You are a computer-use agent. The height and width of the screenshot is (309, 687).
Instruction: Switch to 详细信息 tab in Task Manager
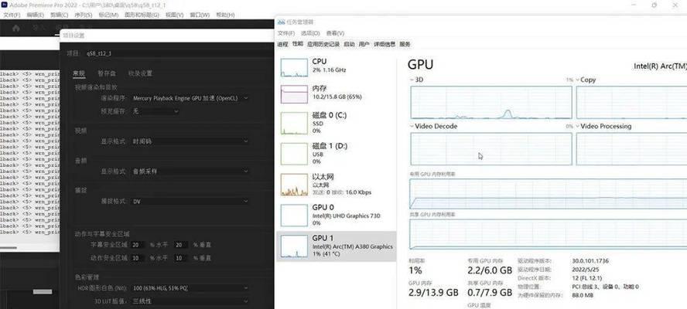(385, 44)
